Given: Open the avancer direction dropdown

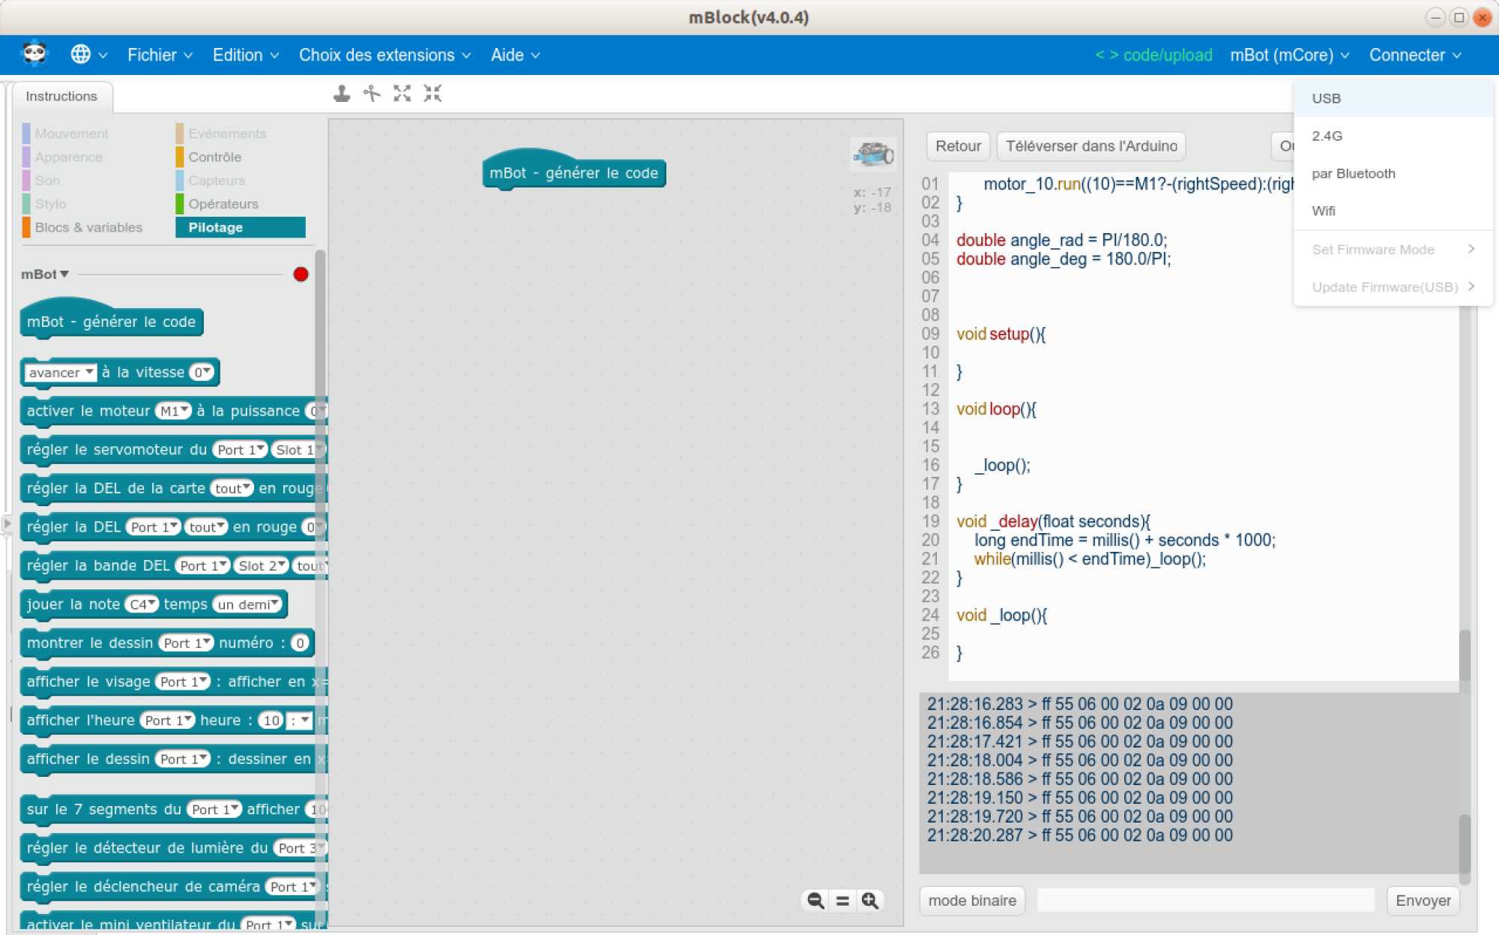Looking at the screenshot, I should point(61,373).
